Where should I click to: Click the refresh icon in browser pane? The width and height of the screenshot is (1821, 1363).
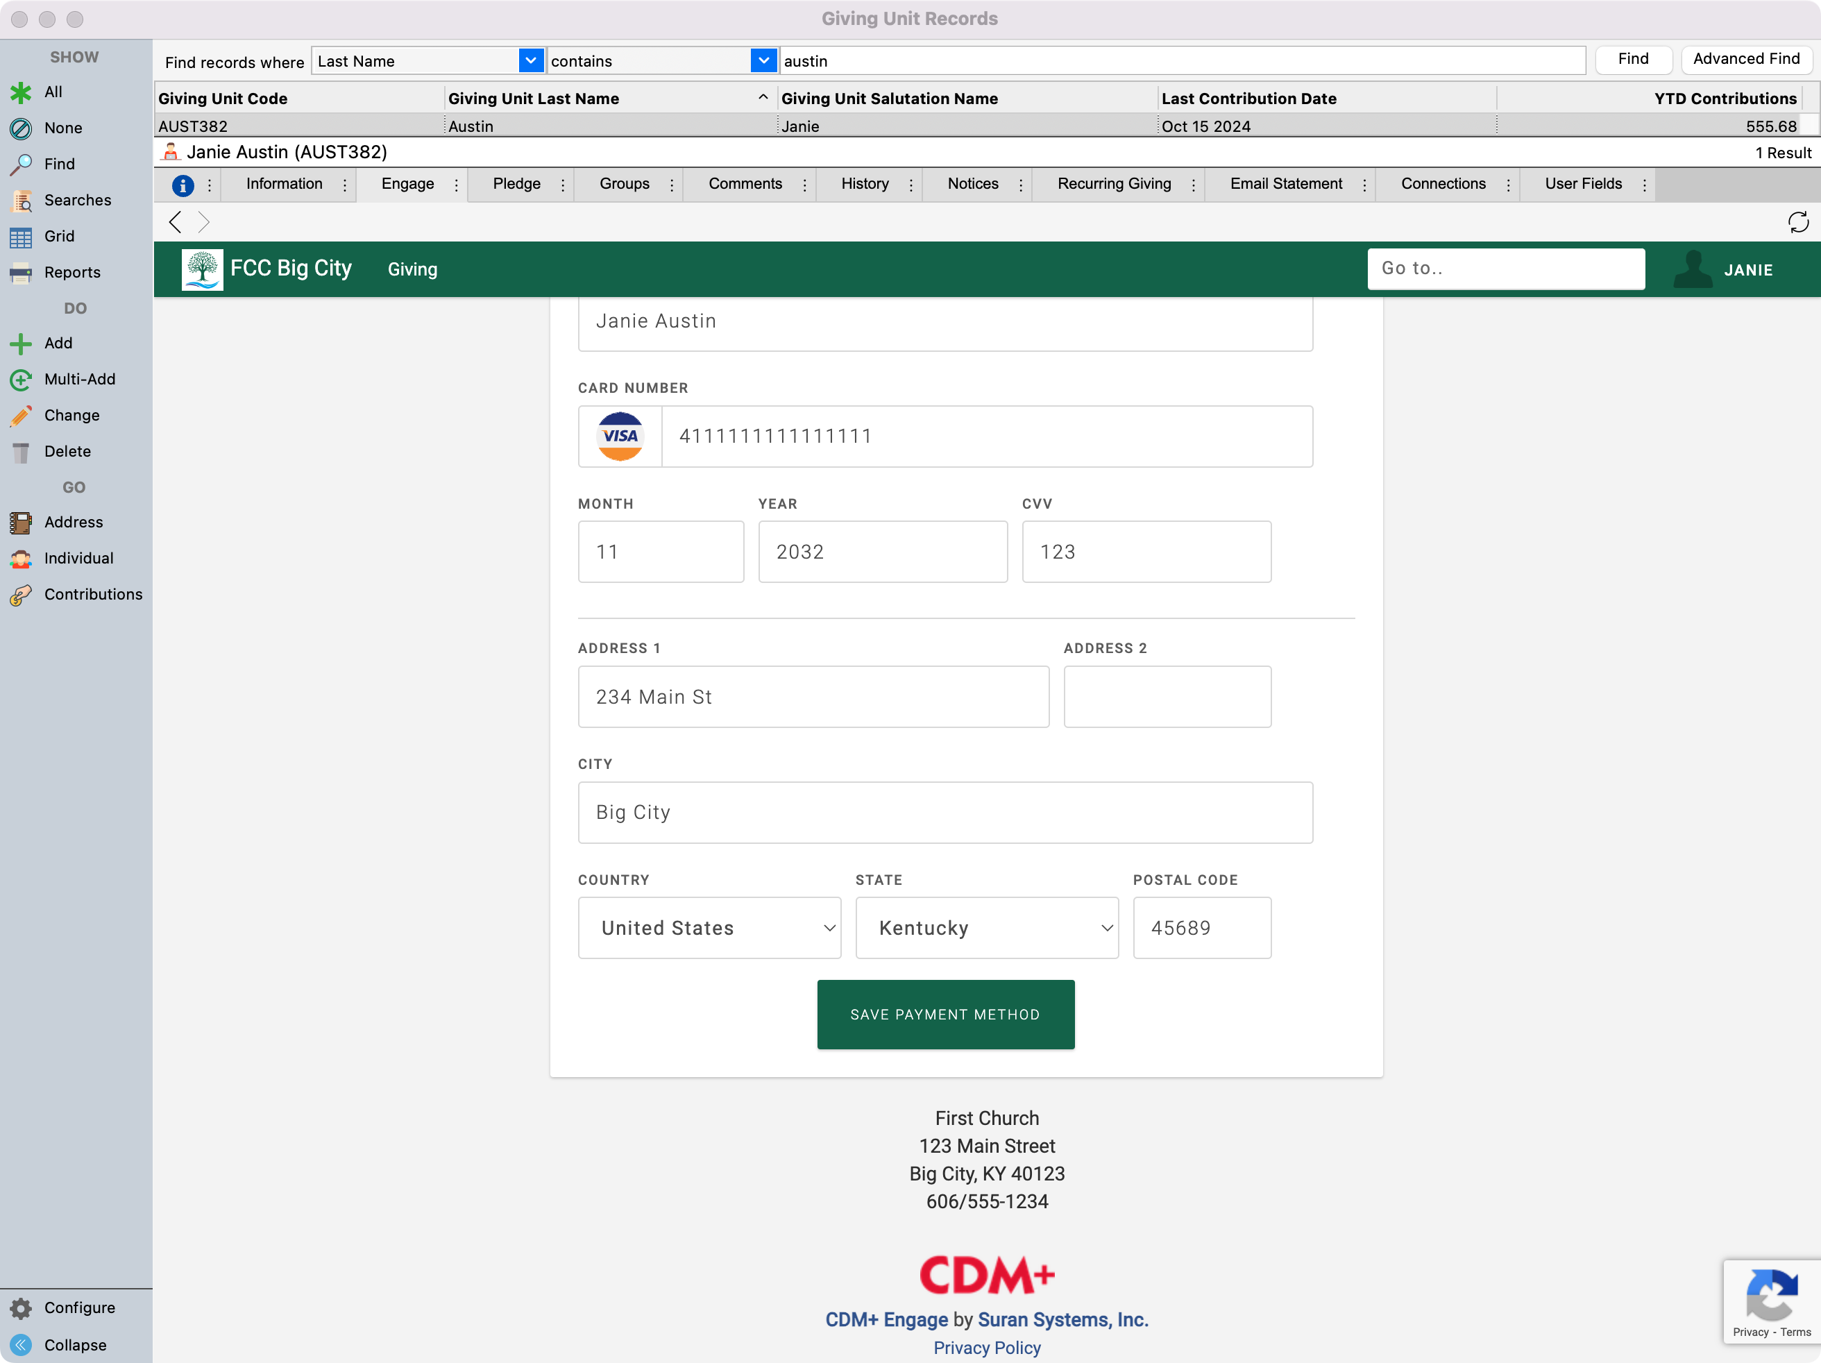1797,222
